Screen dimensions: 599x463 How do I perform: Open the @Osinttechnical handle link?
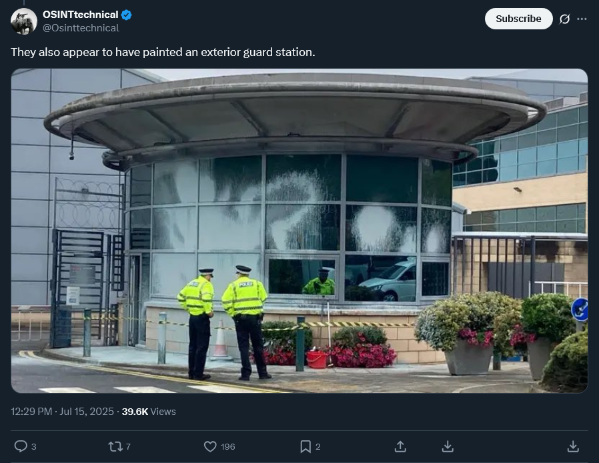pyautogui.click(x=81, y=28)
